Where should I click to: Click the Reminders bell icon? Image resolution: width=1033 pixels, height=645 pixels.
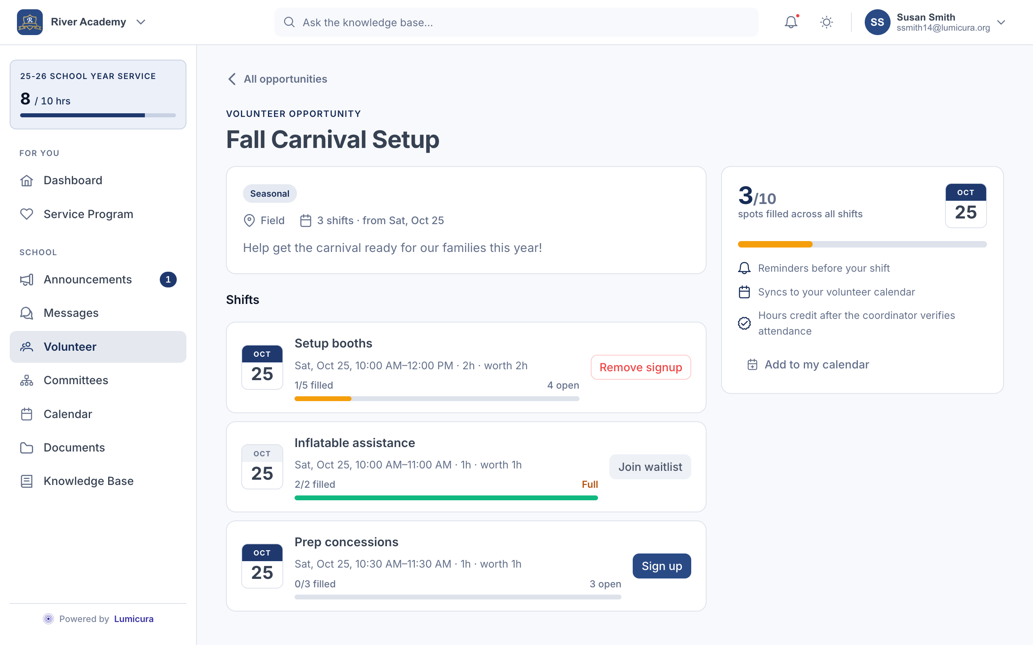(744, 268)
